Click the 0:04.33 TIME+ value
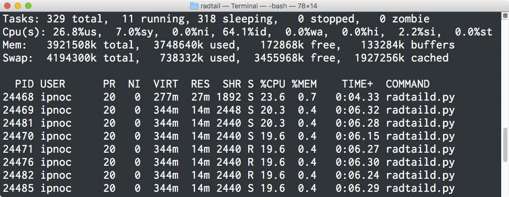The width and height of the screenshot is (509, 197). (358, 97)
